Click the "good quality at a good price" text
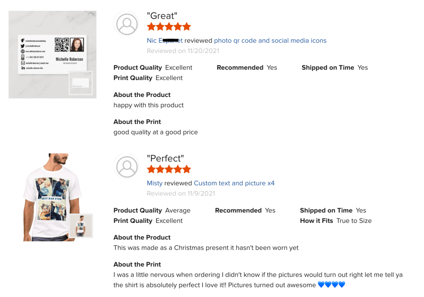Image resolution: width=424 pixels, height=297 pixels. coord(156,132)
